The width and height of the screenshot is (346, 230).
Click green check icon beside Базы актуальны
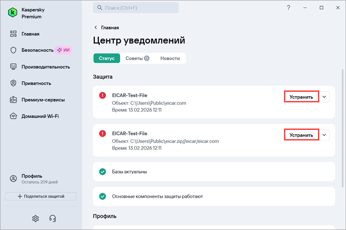(102, 172)
